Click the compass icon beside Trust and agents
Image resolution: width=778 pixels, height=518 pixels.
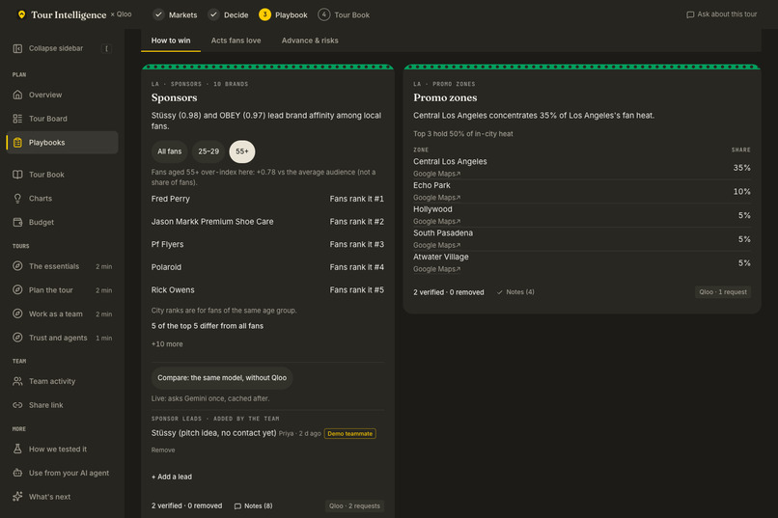17,338
